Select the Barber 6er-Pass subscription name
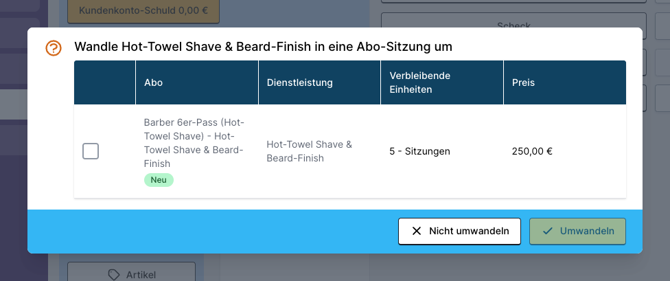The image size is (670, 281). [x=194, y=143]
